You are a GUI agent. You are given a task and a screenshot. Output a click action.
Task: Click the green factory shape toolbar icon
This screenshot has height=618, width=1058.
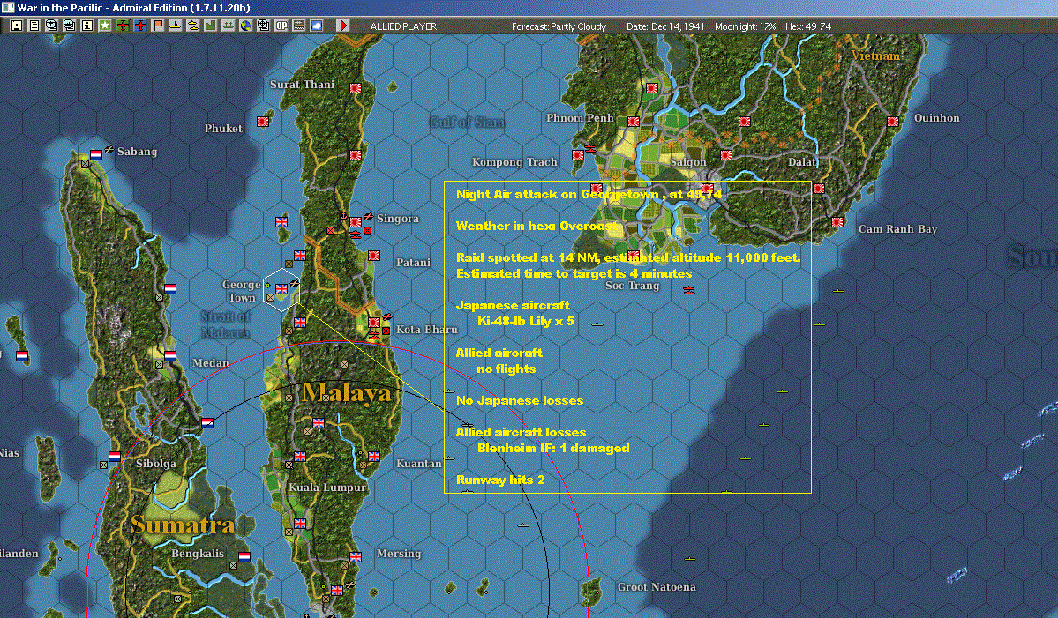click(x=210, y=26)
